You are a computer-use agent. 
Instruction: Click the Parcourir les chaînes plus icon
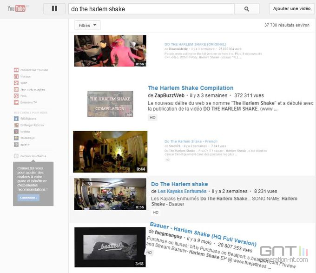16,156
